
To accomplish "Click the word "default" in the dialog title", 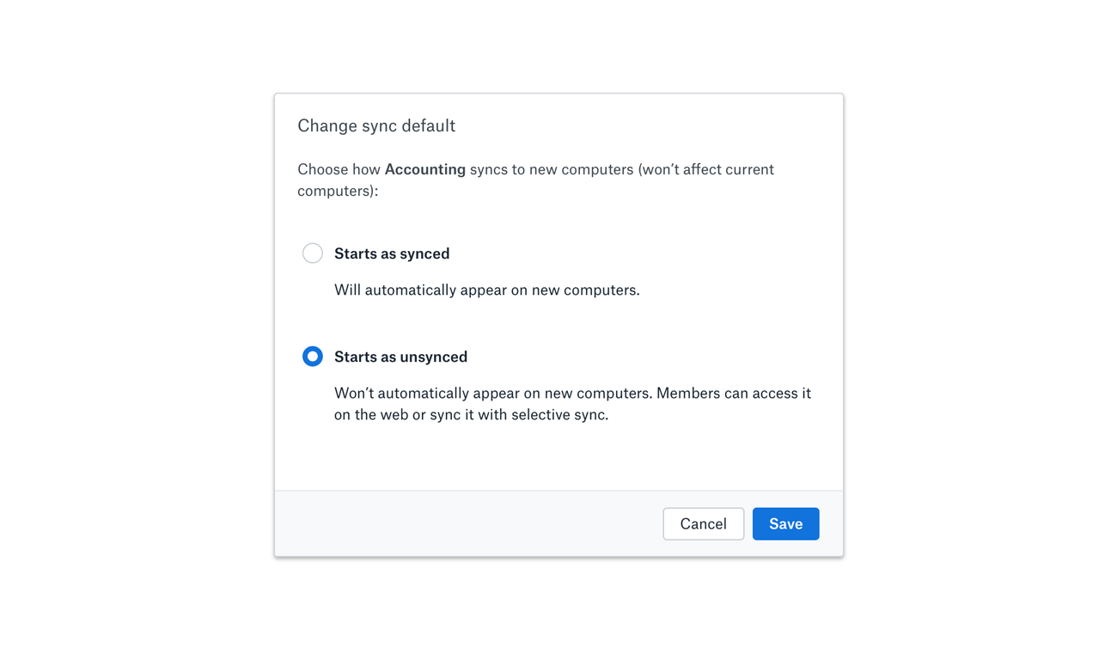I will (x=428, y=126).
